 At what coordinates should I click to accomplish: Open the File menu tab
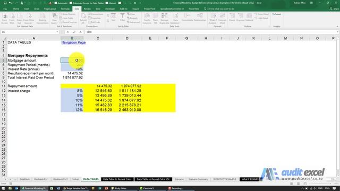(x=5, y=9)
